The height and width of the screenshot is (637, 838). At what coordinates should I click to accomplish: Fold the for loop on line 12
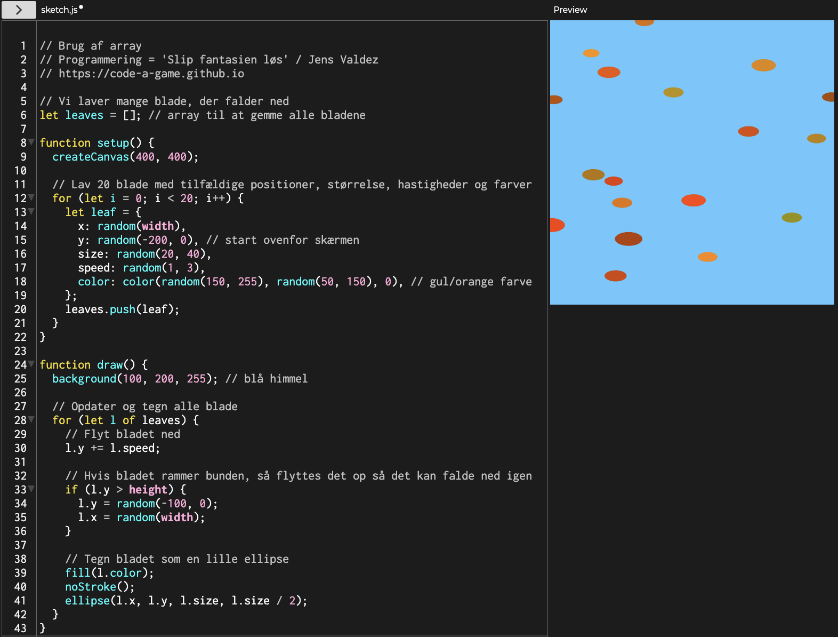click(x=31, y=197)
